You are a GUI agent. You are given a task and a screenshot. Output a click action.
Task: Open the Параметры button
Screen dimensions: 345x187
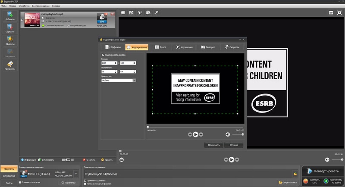[69, 183]
